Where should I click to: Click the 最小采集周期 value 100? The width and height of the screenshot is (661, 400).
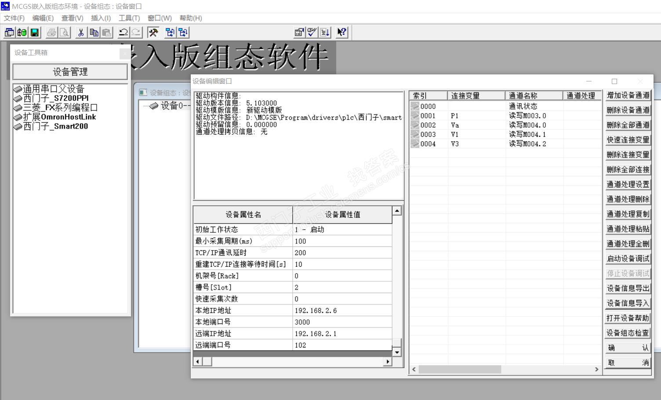click(342, 241)
